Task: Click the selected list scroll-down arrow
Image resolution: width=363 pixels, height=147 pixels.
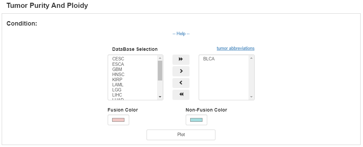Action: [x=251, y=97]
